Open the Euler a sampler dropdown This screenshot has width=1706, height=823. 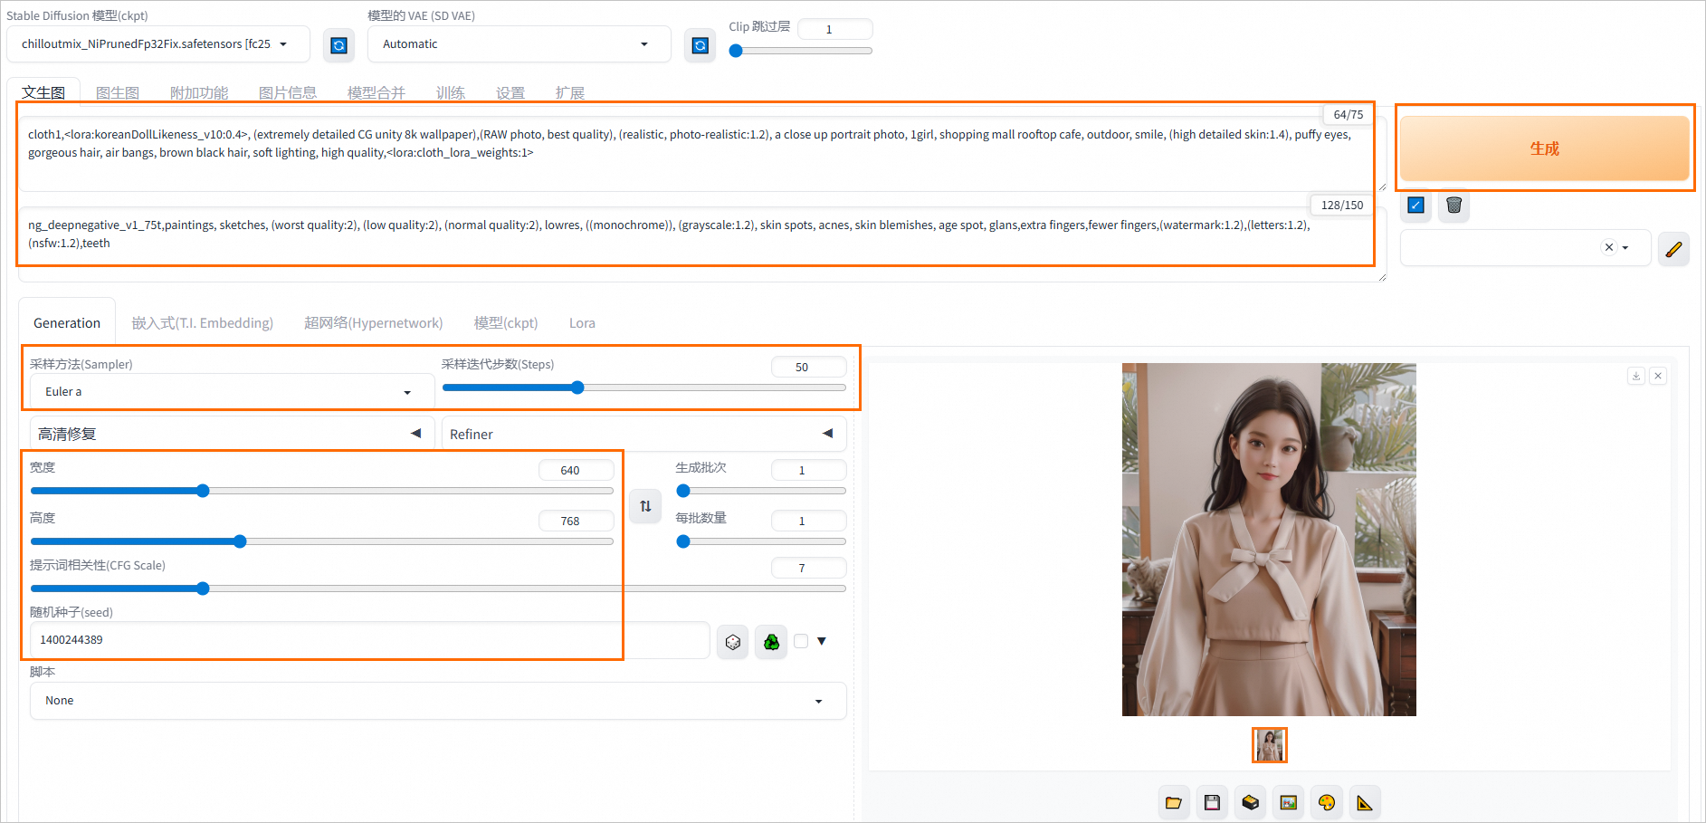232,392
